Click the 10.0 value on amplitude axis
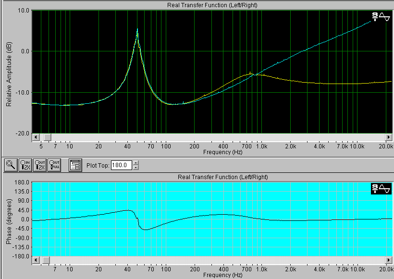 24,11
